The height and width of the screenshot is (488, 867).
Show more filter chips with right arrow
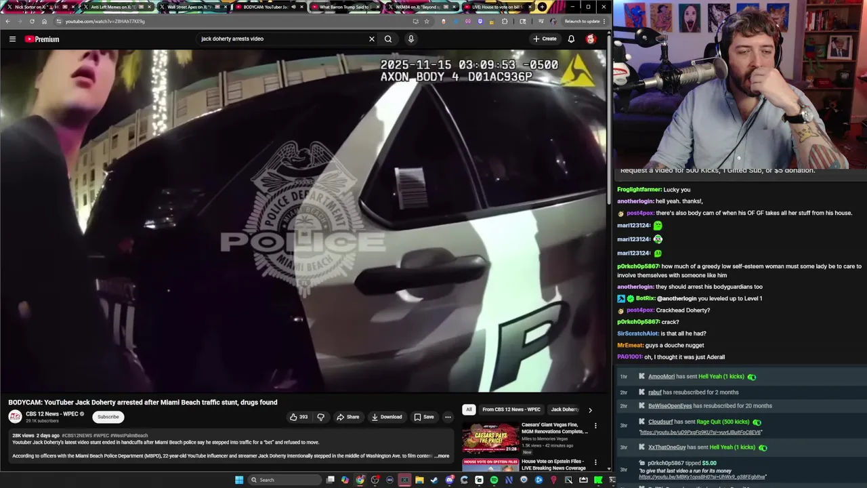pyautogui.click(x=590, y=409)
